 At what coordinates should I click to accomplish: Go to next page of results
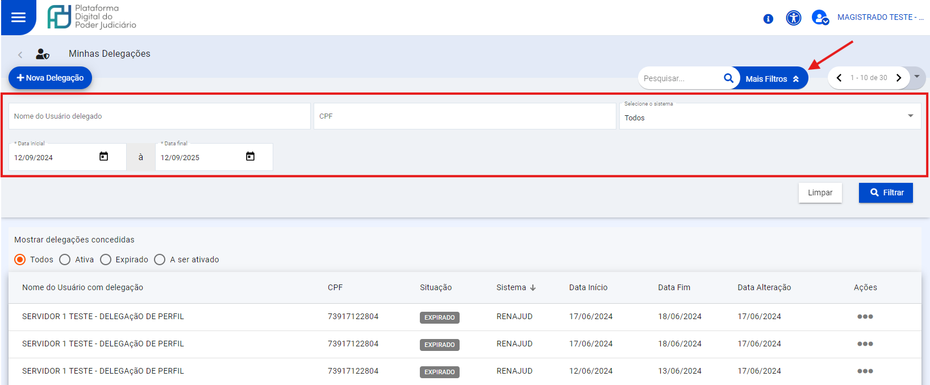point(899,78)
